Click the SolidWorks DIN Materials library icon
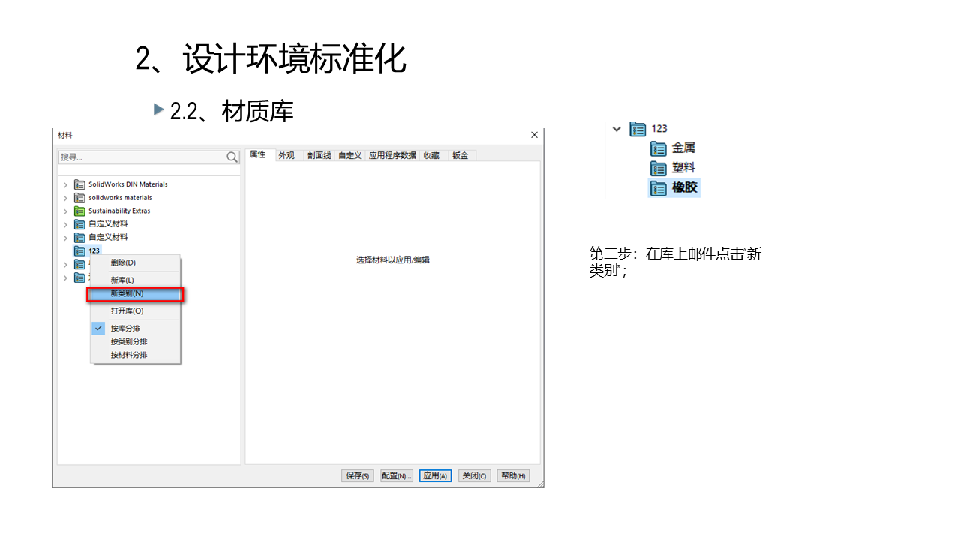 (x=79, y=184)
